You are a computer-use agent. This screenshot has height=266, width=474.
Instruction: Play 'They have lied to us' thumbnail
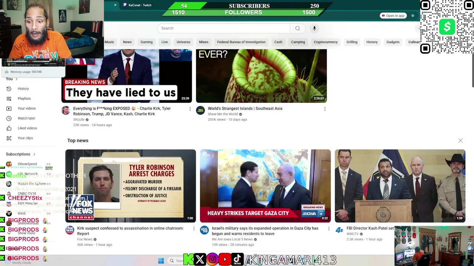point(127,76)
